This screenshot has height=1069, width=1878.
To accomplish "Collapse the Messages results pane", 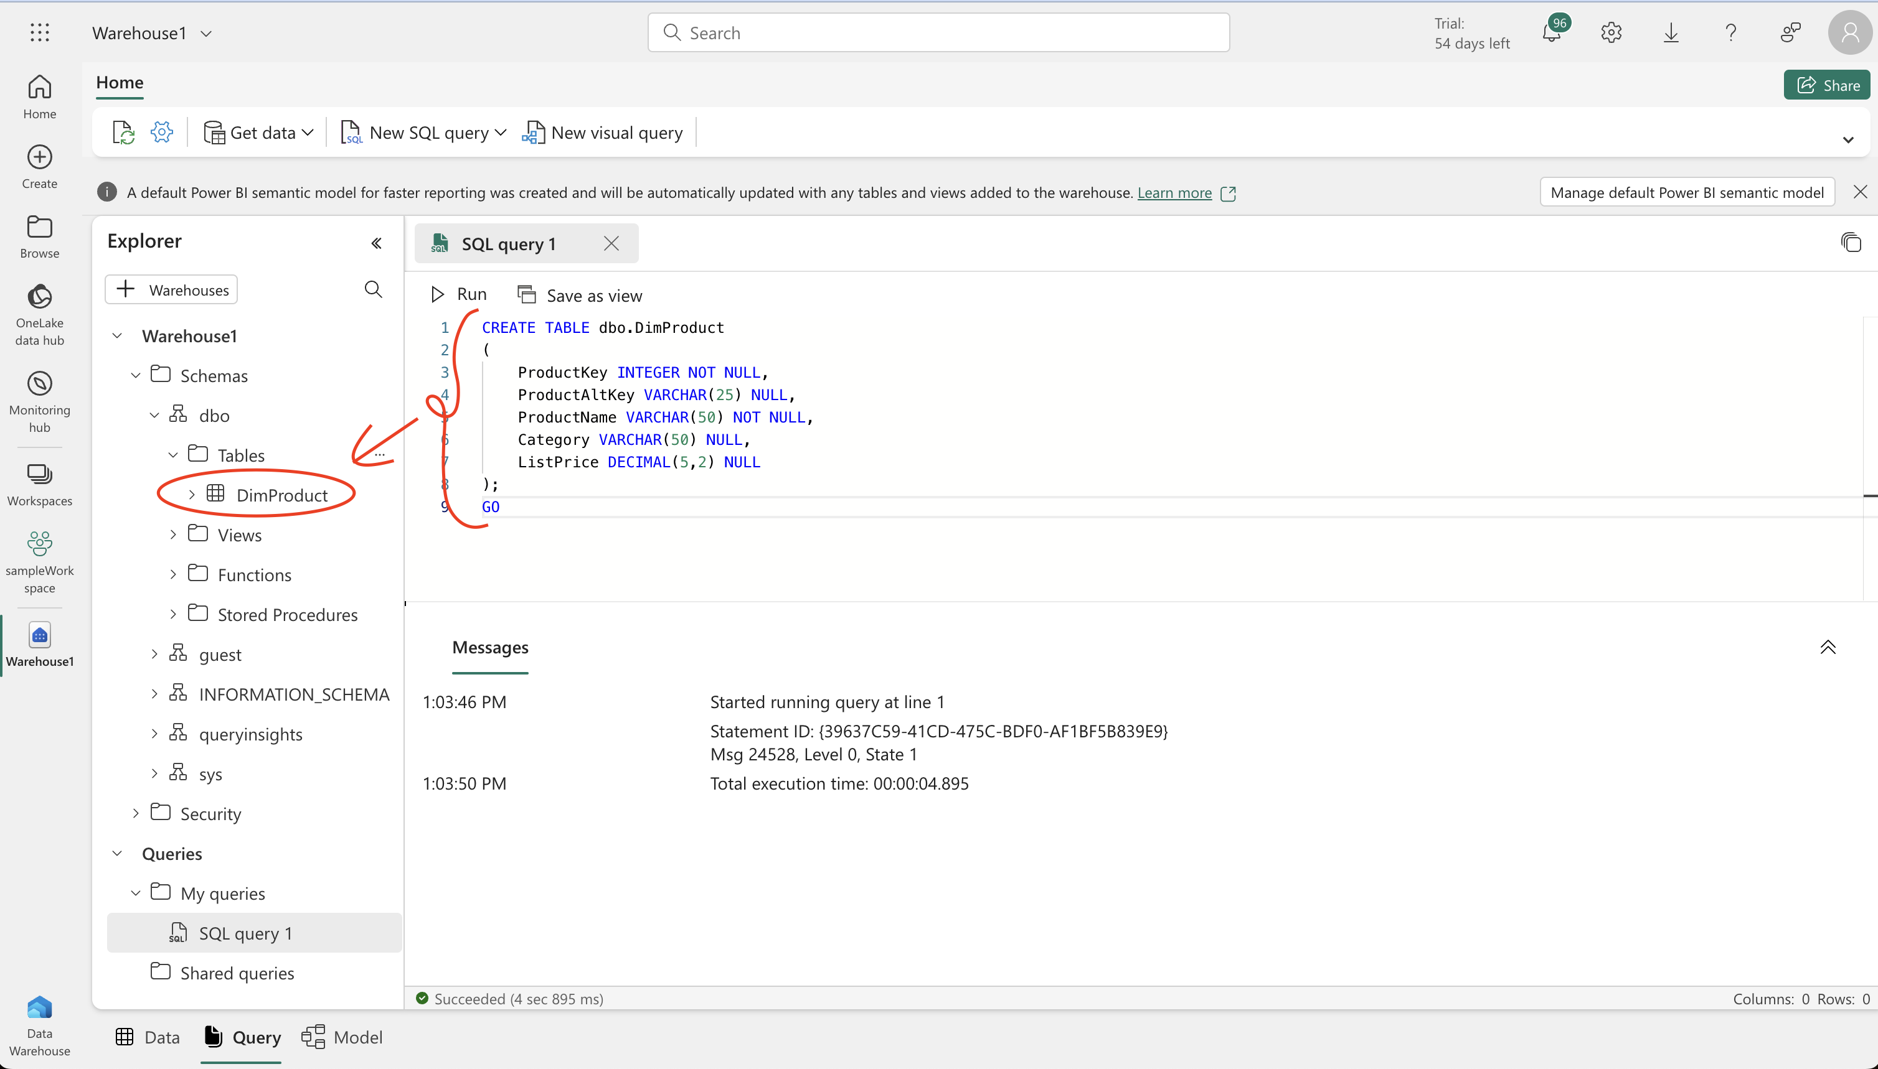I will tap(1828, 647).
